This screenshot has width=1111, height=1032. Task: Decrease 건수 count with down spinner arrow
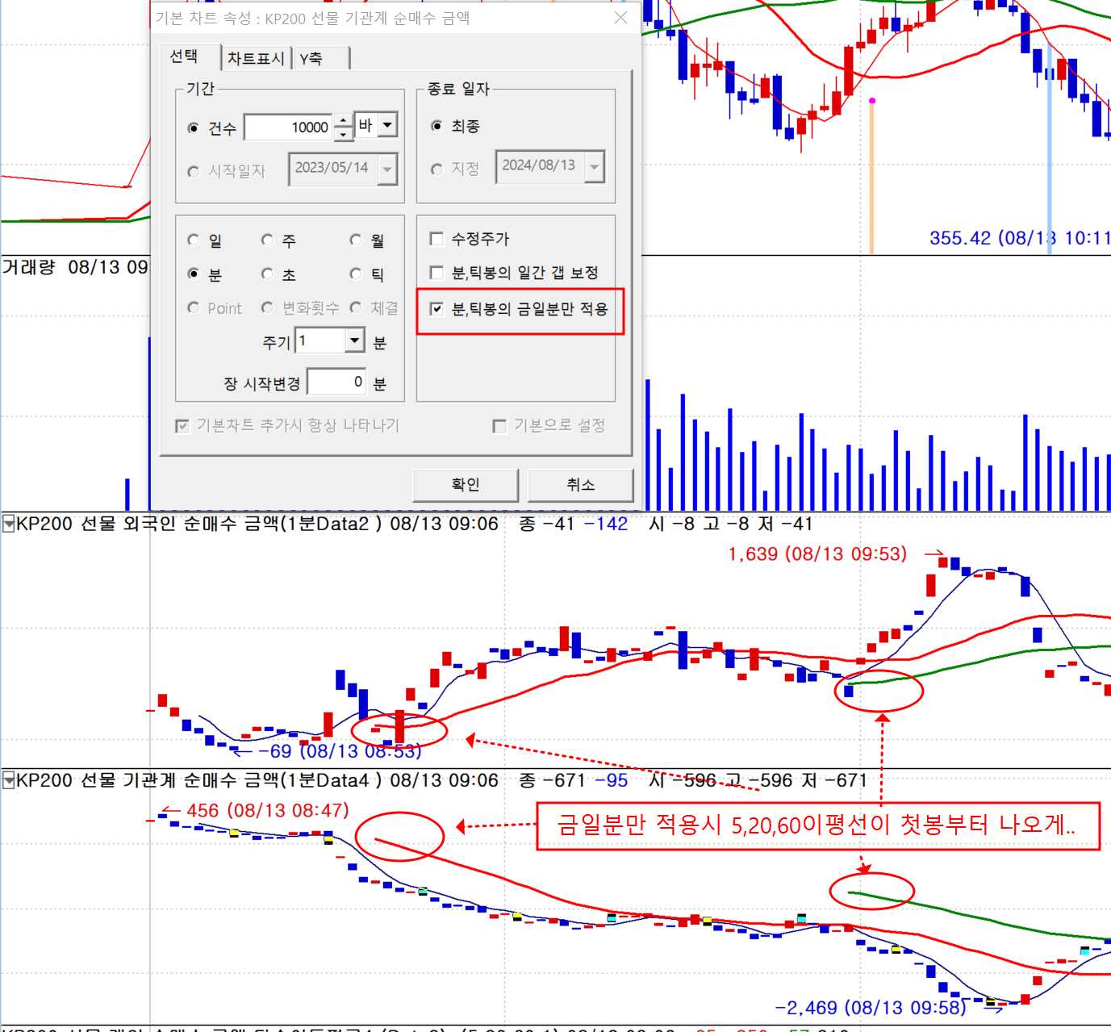tap(344, 133)
